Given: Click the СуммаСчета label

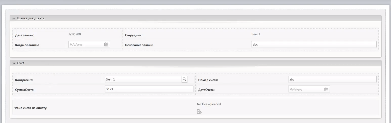Looking at the screenshot, I should [x=25, y=90].
